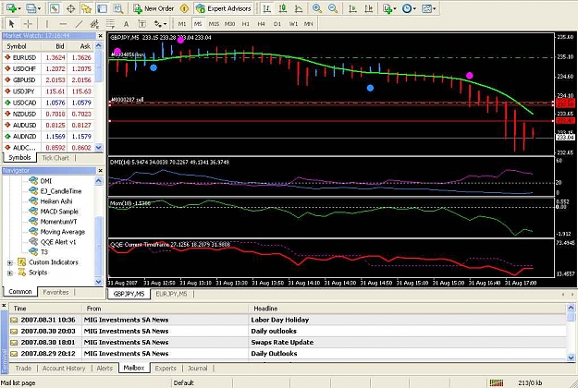Switch to the EURJPY,M5 chart tab
Screen dimensions: 578x388
[x=171, y=294]
